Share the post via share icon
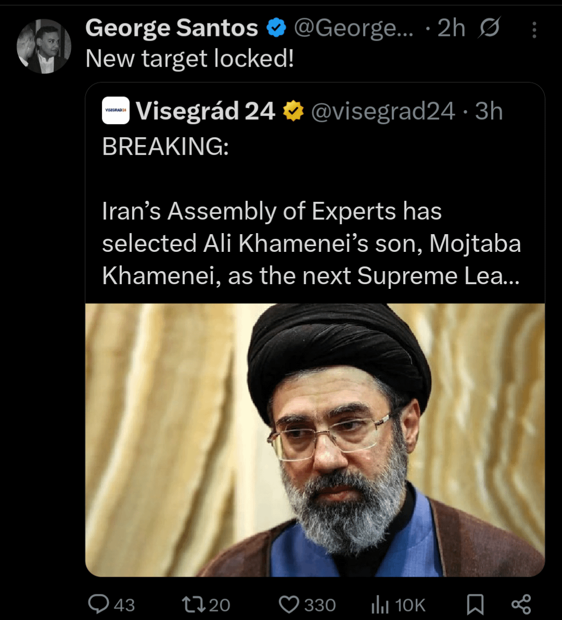The width and height of the screenshot is (562, 620). pos(521,604)
